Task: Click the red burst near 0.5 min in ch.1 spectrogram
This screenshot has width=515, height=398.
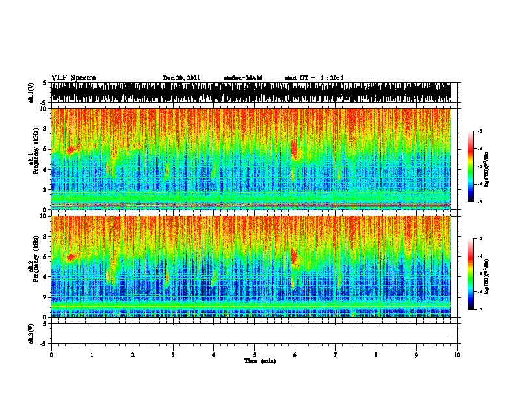Action: point(71,150)
